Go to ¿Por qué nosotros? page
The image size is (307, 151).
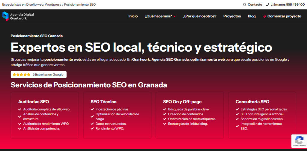coord(200,16)
